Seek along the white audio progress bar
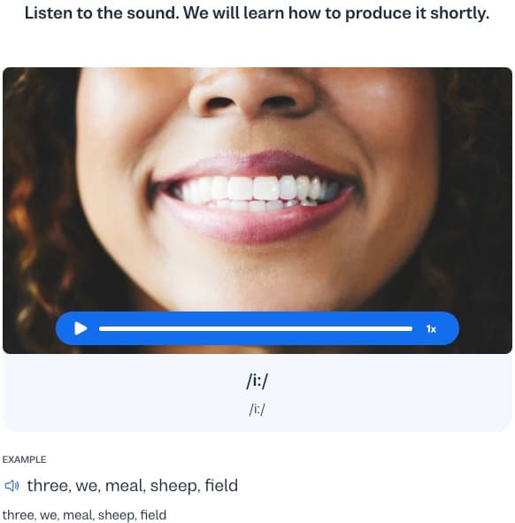The width and height of the screenshot is (515, 523). pos(256,329)
